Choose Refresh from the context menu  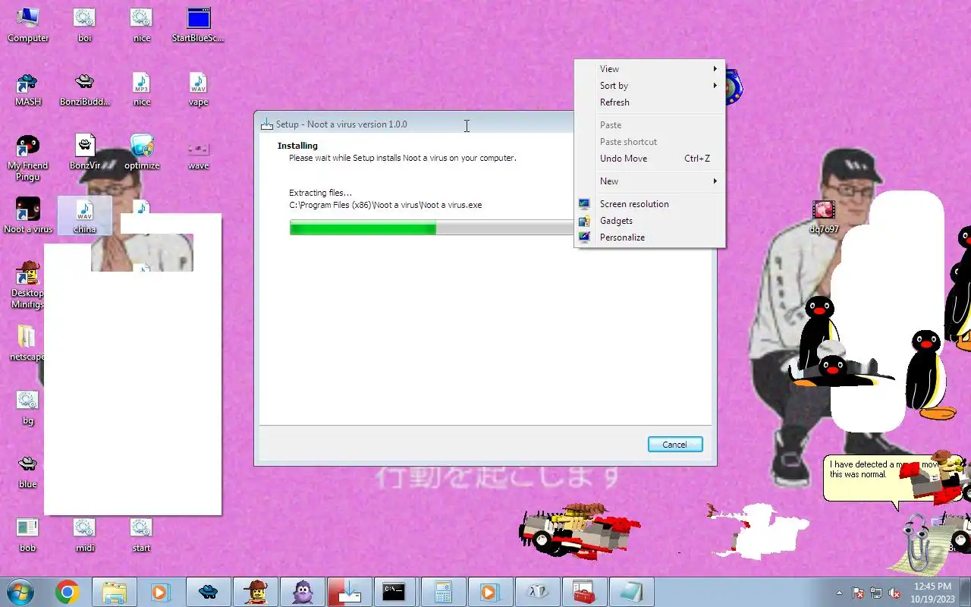(x=649, y=102)
